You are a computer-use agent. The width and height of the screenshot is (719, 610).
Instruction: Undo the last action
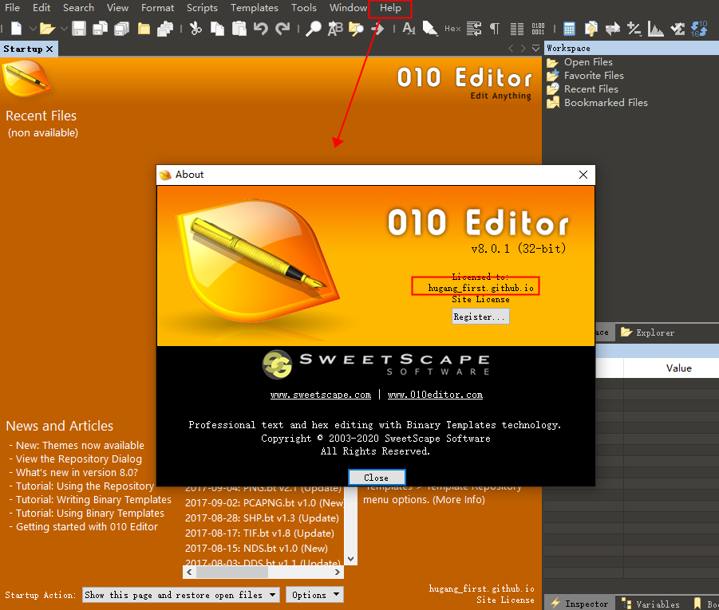tap(261, 29)
